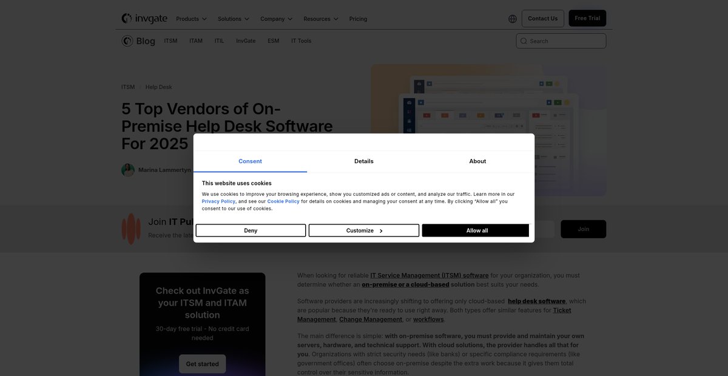This screenshot has width=728, height=376.
Task: Click the Contact Us button
Action: point(542,18)
